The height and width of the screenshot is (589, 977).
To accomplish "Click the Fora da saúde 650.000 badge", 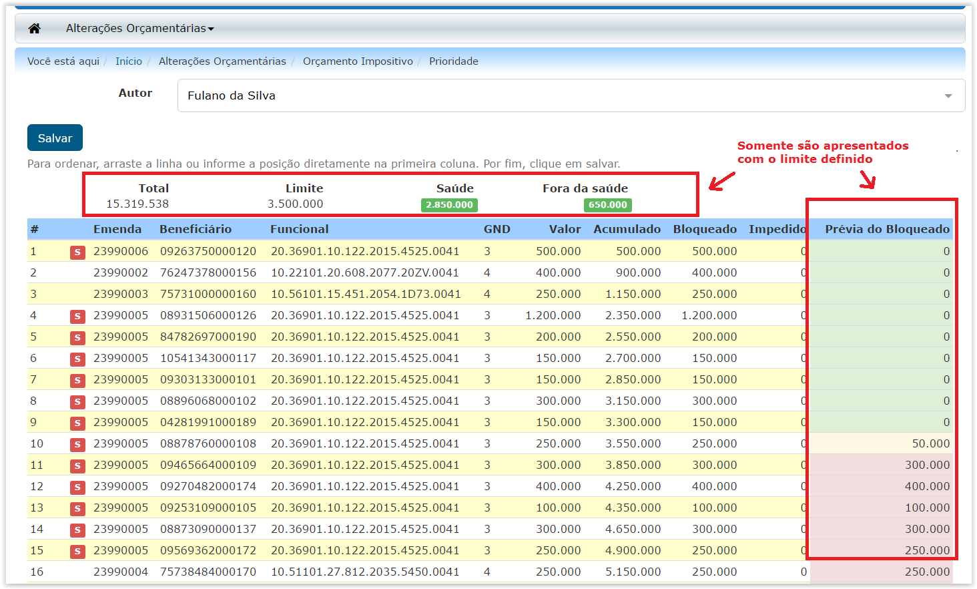I will 607,205.
